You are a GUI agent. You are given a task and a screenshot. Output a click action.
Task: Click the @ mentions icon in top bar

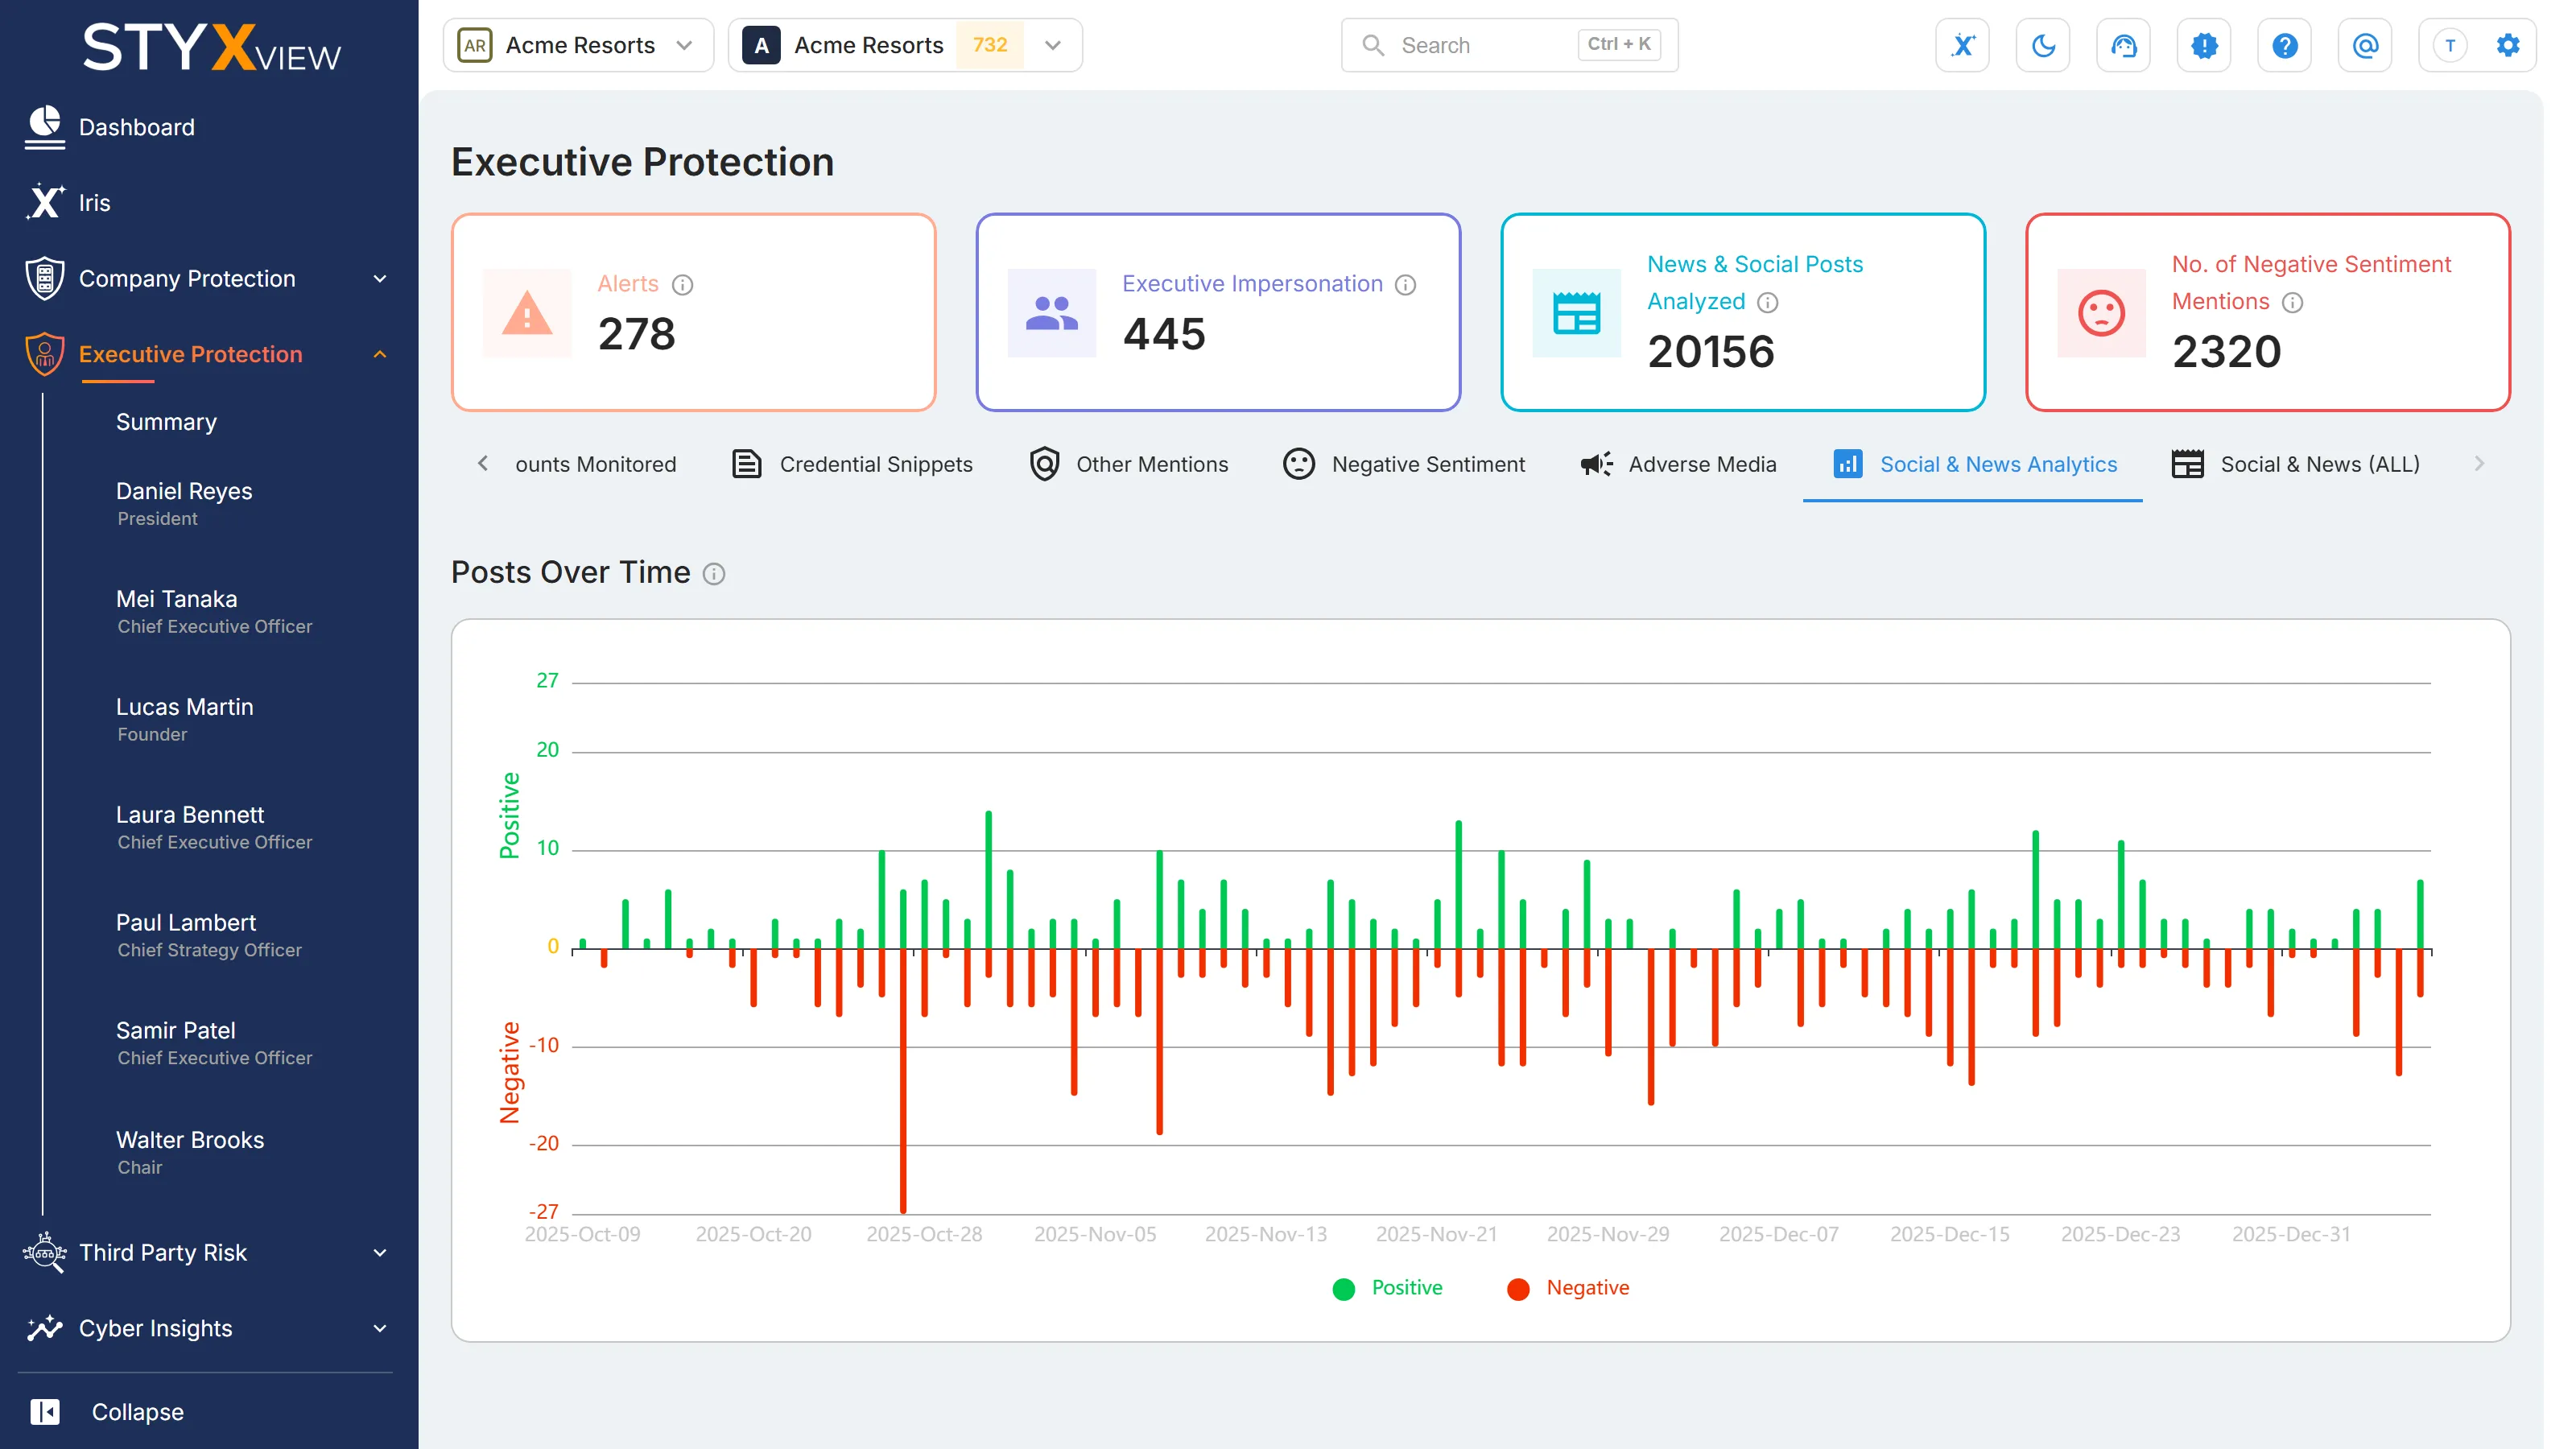pyautogui.click(x=2365, y=45)
